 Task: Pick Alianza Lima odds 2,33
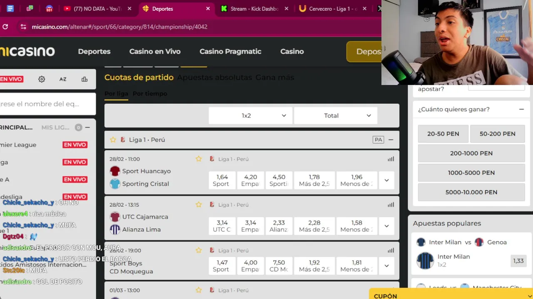[x=279, y=226]
